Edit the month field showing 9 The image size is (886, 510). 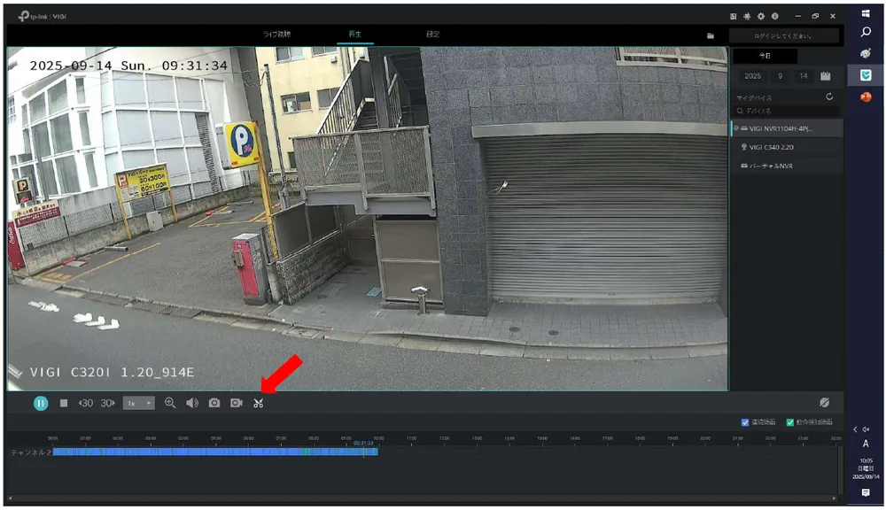pos(781,75)
